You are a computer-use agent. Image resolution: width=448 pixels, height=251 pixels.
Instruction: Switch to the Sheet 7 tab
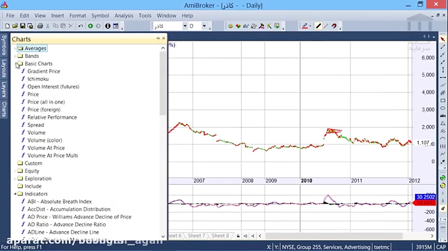click(196, 236)
